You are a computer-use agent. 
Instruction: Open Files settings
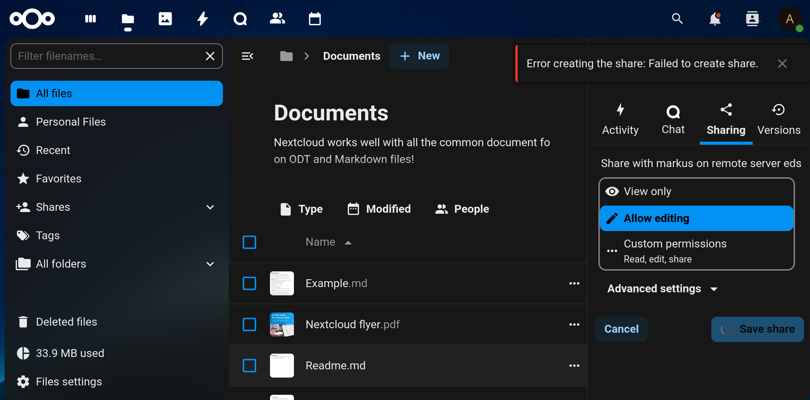[x=117, y=382]
